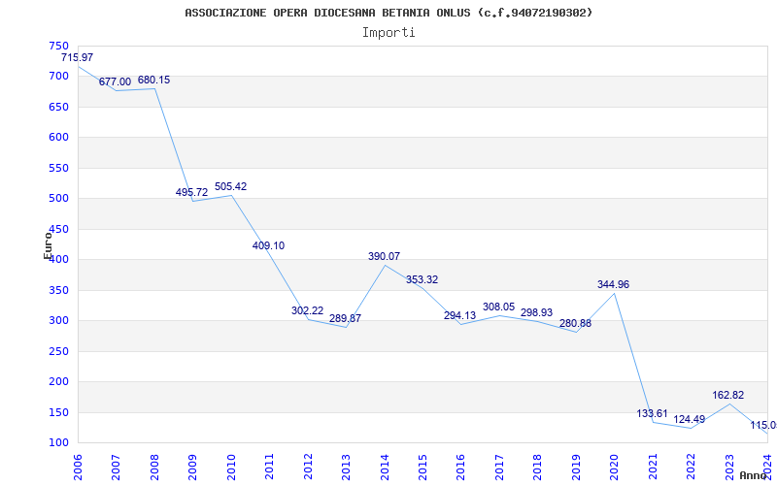Viewport: 777px width, 485px height.
Task: Click x-axis year 2010
Action: point(231,468)
